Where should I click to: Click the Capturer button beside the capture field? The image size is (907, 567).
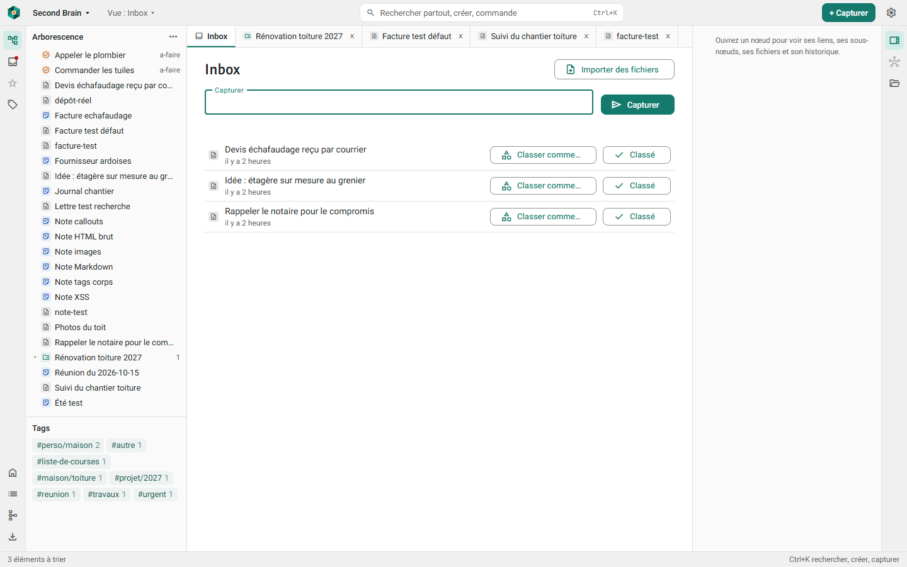coord(637,105)
